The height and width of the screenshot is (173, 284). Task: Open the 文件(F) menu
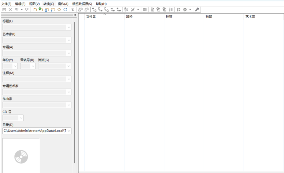coord(6,4)
